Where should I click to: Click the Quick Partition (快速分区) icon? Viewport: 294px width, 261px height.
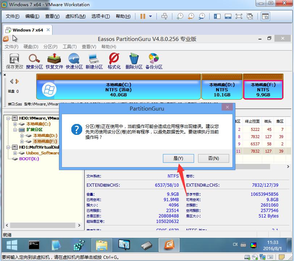click(x=74, y=61)
